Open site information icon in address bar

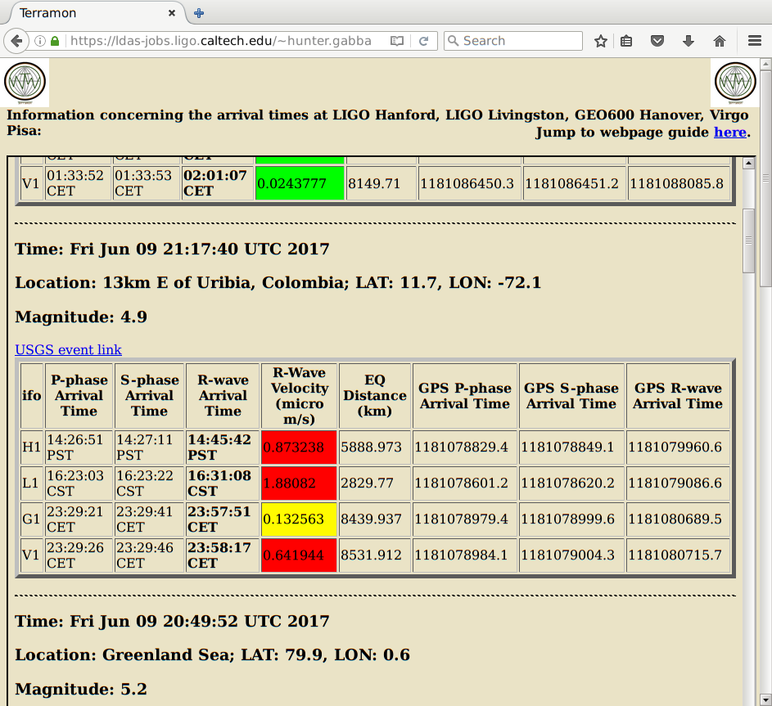pyautogui.click(x=40, y=41)
